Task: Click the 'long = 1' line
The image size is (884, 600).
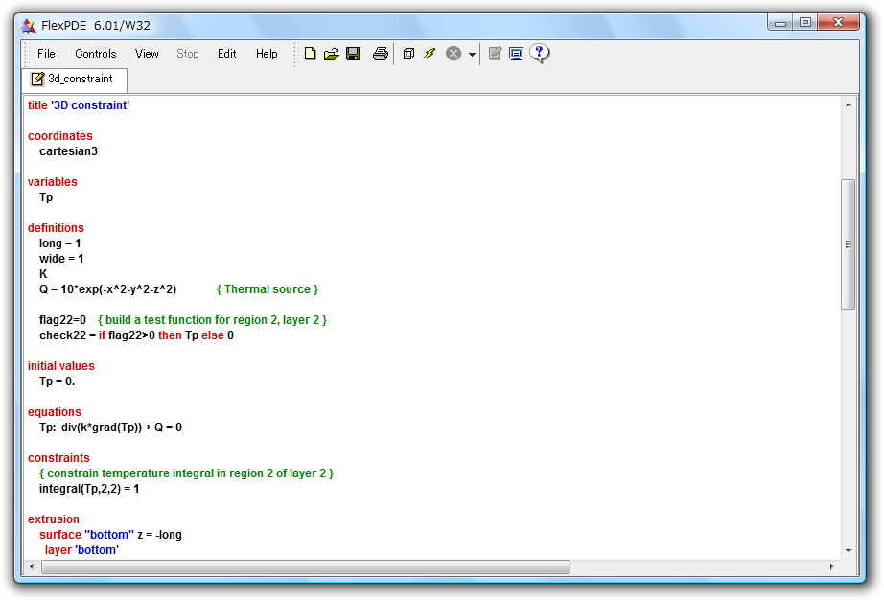Action: [x=59, y=243]
